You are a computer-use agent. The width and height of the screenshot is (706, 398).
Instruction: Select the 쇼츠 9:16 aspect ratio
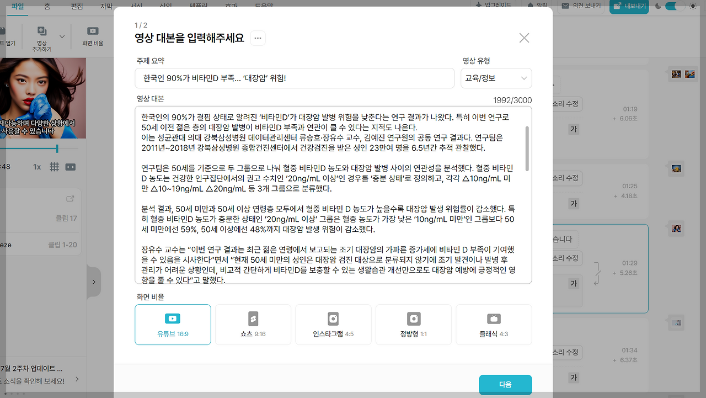pyautogui.click(x=253, y=325)
